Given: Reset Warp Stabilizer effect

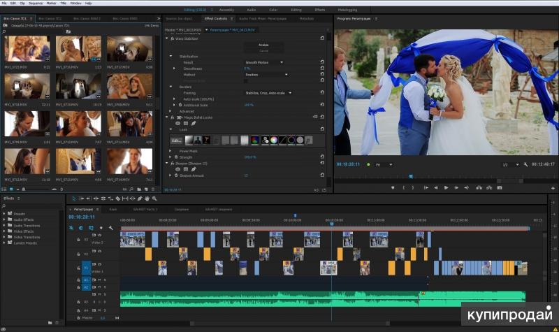Looking at the screenshot, I should click(322, 38).
